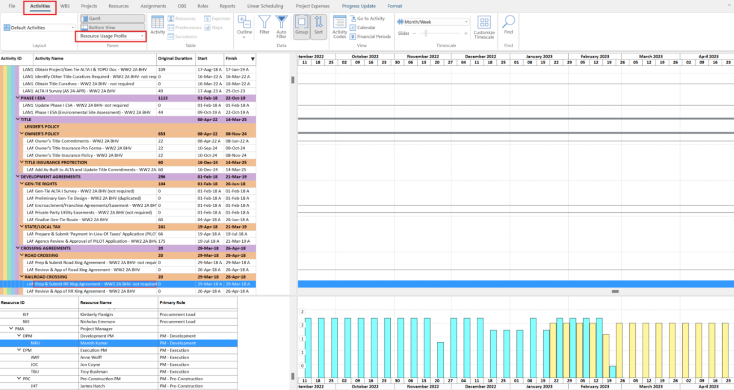Collapse the PHASE I ESA group
The image size is (734, 390).
(18, 98)
